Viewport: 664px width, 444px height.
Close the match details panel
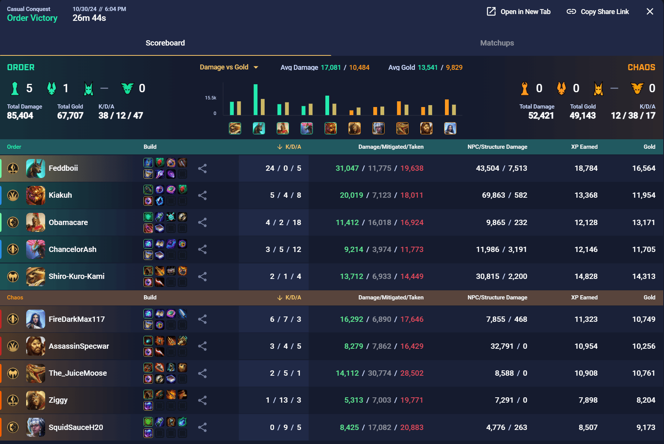[x=650, y=12]
